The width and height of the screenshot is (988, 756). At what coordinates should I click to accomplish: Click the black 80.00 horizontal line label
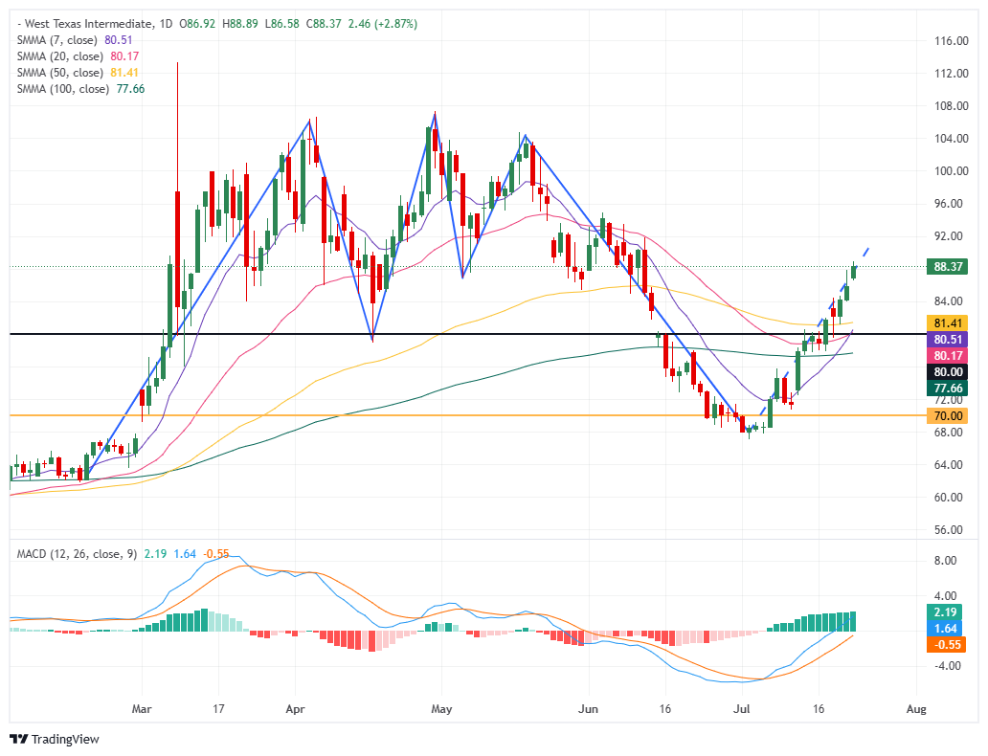point(947,372)
